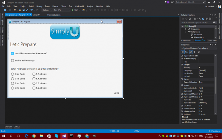222x139 pixels.
Task: Select the 5.4.x Delux radio button
Action: [34, 79]
